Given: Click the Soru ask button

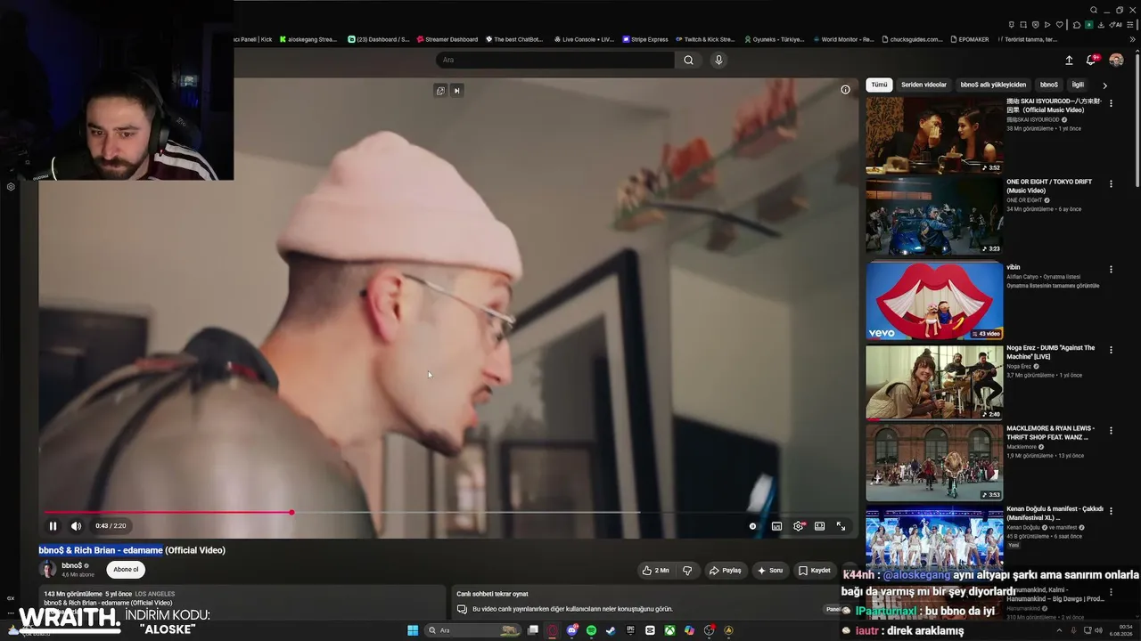Looking at the screenshot, I should pos(771,571).
